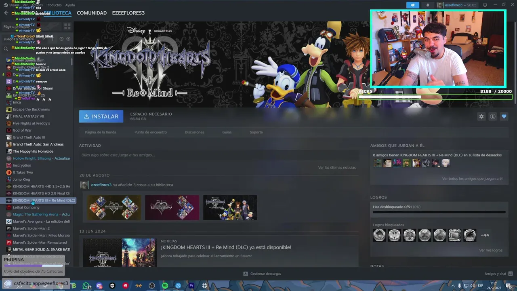Viewport: 517px width, 291px height.
Task: Click the Inscryption game icon
Action: point(9,165)
